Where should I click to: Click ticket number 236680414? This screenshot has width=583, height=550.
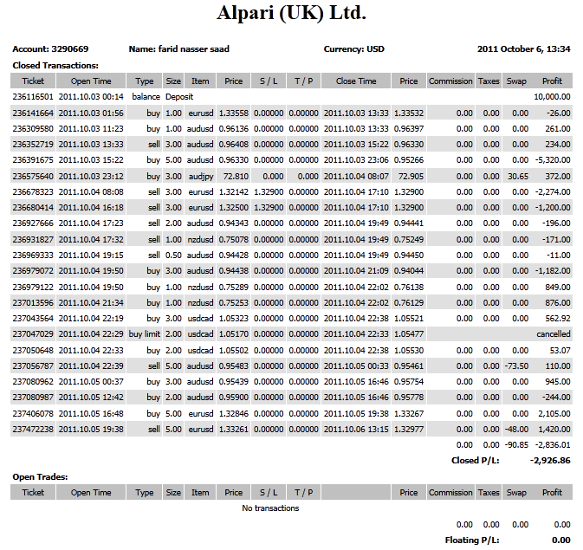point(33,208)
